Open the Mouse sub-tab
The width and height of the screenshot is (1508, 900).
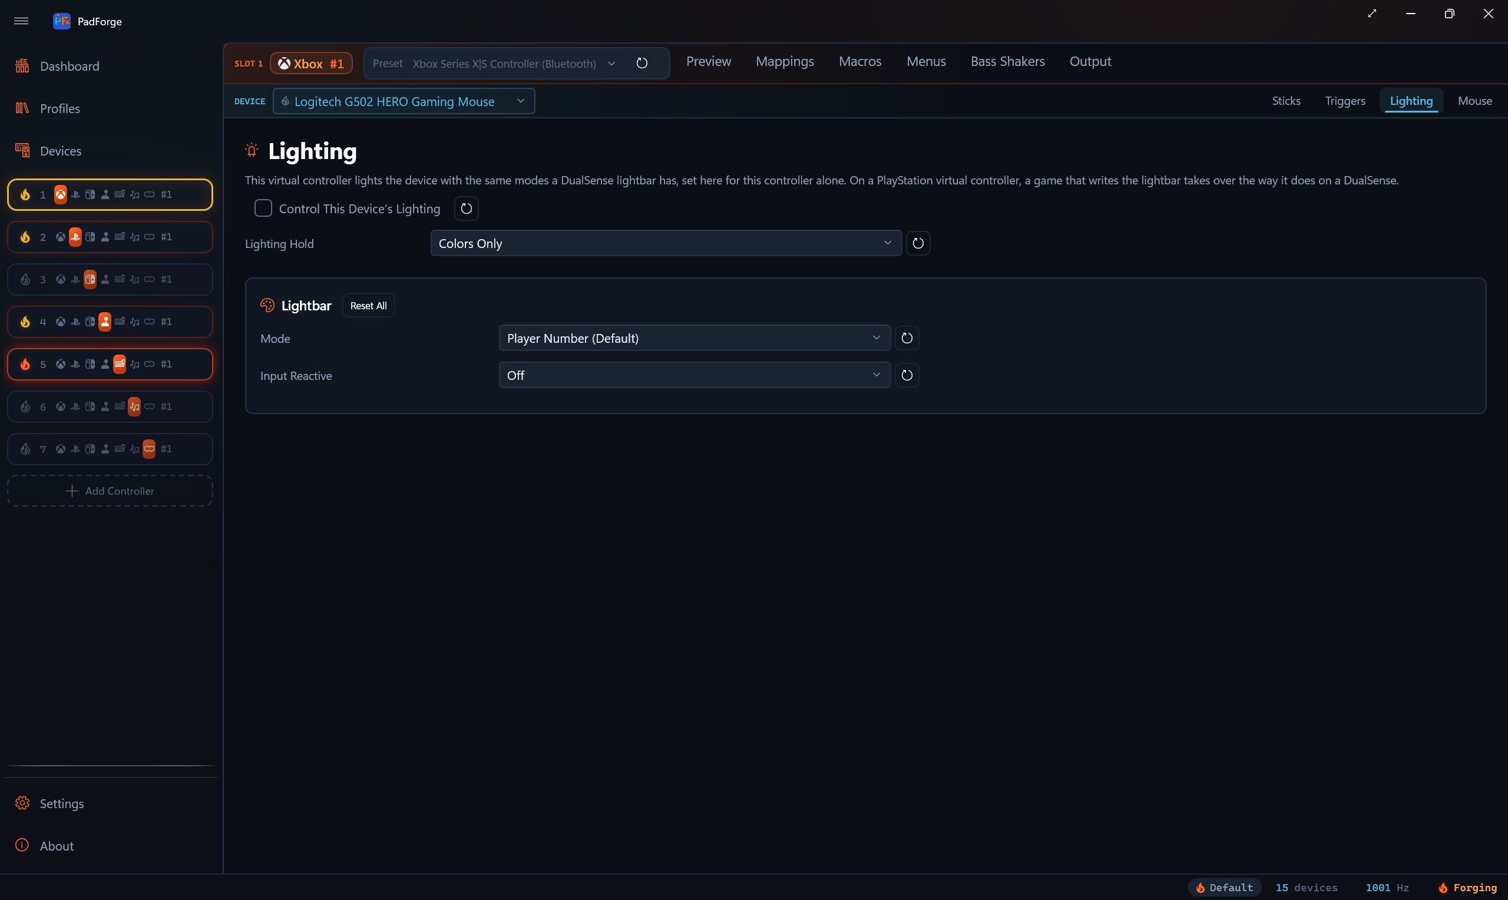coord(1474,101)
